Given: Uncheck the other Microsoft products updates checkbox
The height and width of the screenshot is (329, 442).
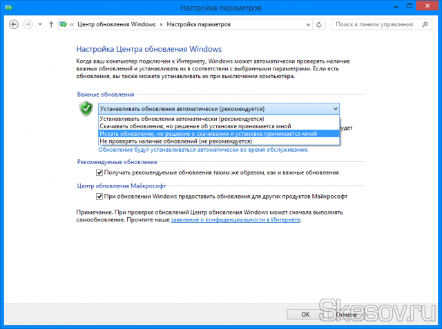Looking at the screenshot, I should [x=99, y=197].
